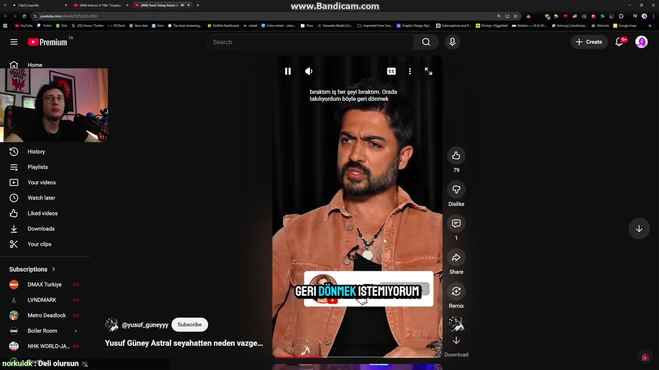
Task: Open the NHK WORLD-JA... subscription
Action: pos(49,346)
